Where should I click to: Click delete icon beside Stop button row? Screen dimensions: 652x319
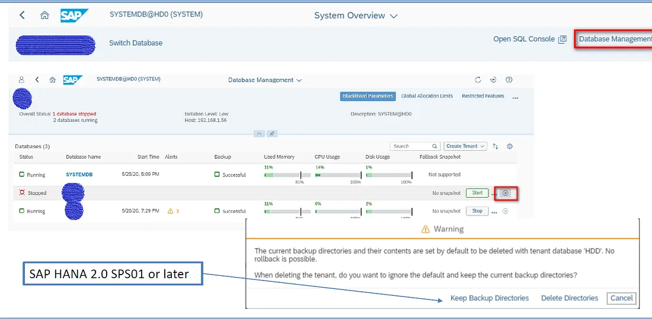tap(505, 211)
